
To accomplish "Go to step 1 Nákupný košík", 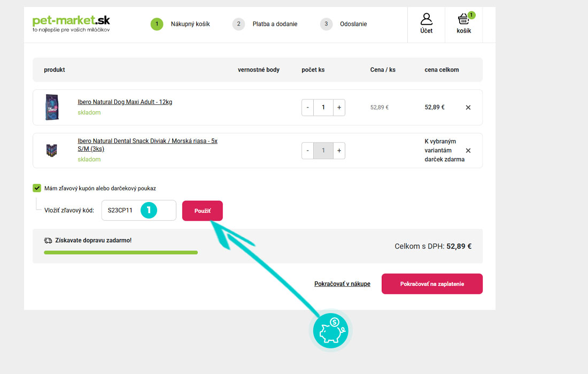I will [x=180, y=24].
